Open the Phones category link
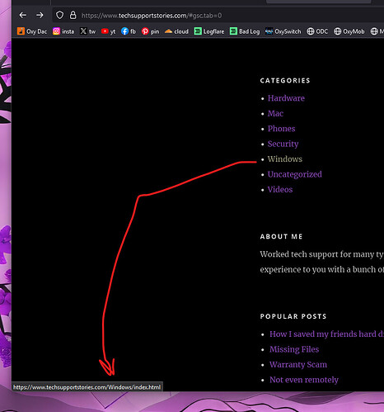Screen dimensions: 384x412 pos(281,129)
